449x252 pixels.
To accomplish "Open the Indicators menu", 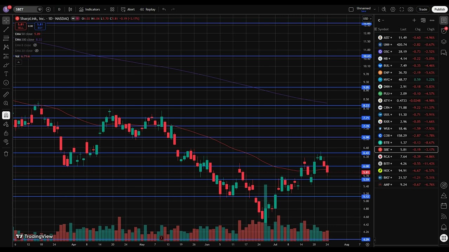I will (89, 9).
